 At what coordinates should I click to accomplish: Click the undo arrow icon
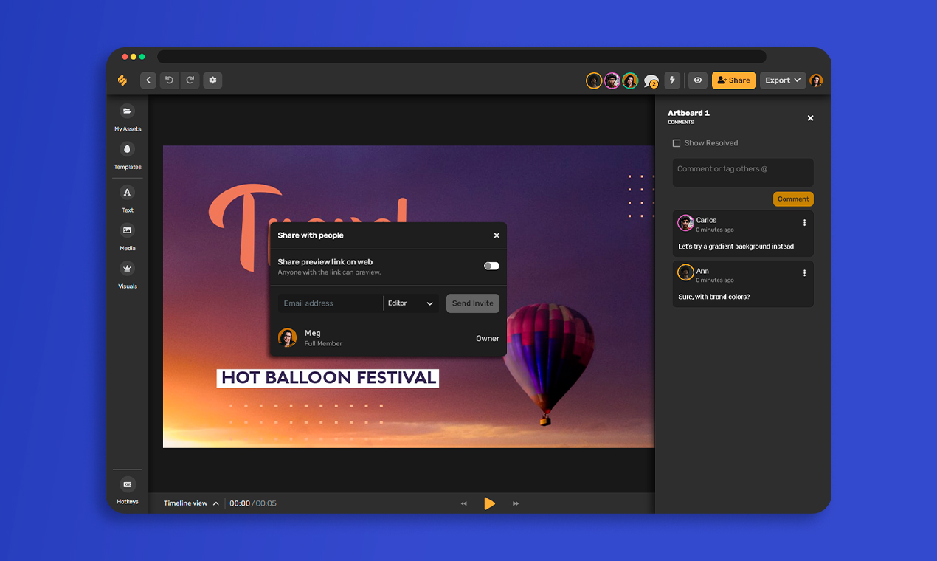click(x=169, y=80)
